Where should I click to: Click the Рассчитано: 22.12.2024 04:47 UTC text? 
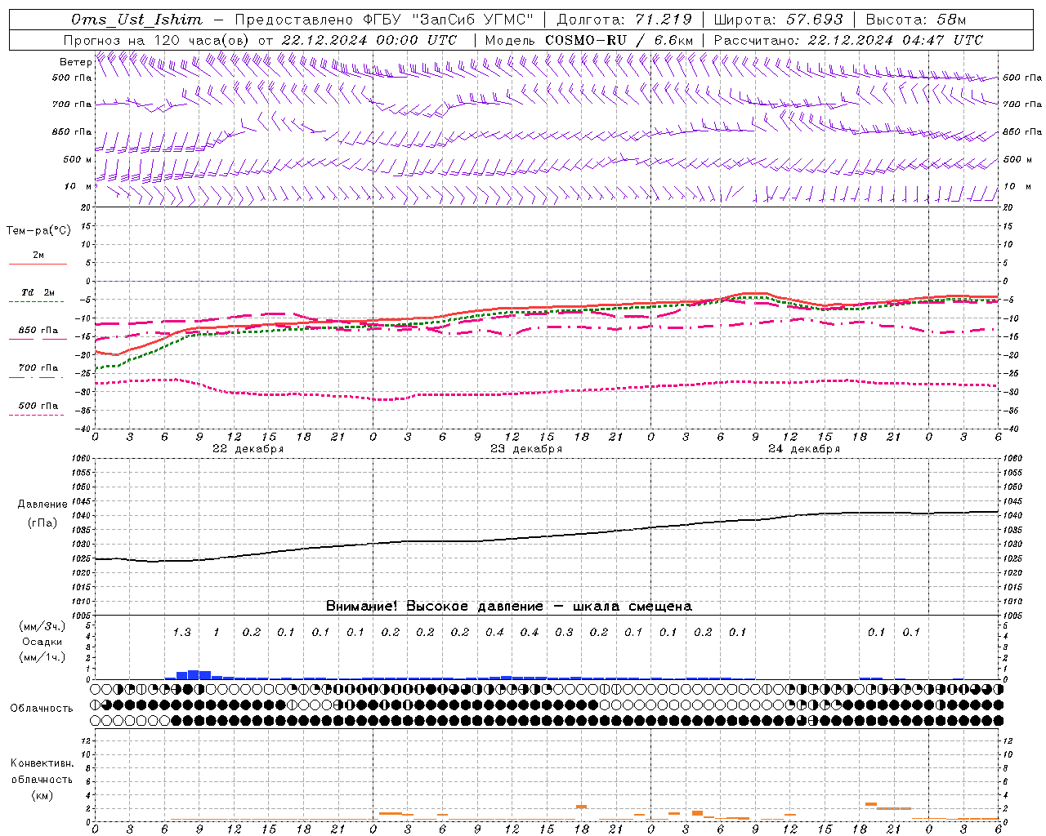pyautogui.click(x=848, y=40)
